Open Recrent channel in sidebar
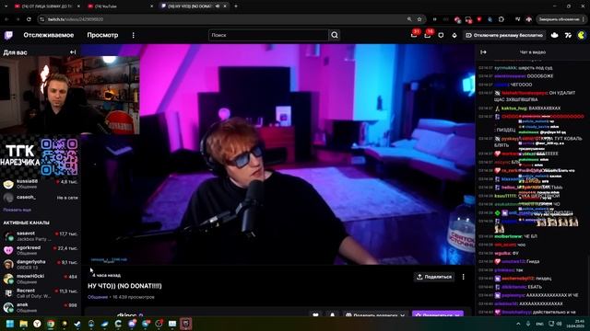Image resolution: width=590 pixels, height=331 pixels. pos(41,293)
